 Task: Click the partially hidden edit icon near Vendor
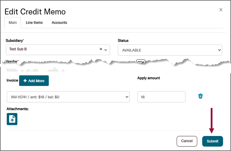pos(141,61)
